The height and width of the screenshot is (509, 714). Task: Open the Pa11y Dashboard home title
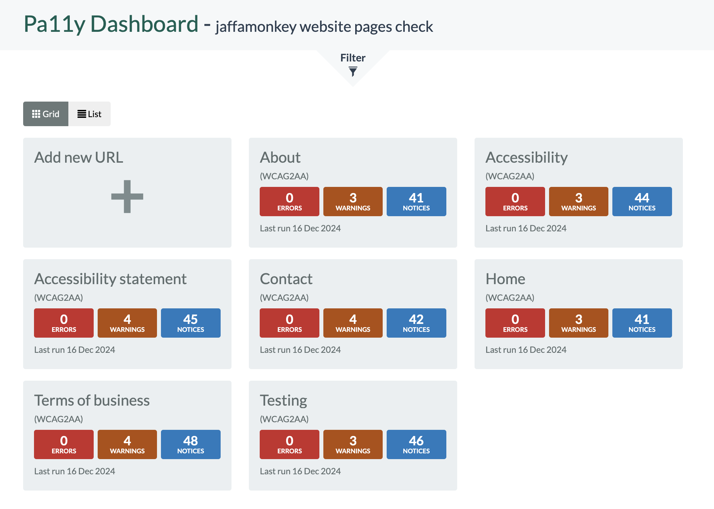click(x=111, y=24)
